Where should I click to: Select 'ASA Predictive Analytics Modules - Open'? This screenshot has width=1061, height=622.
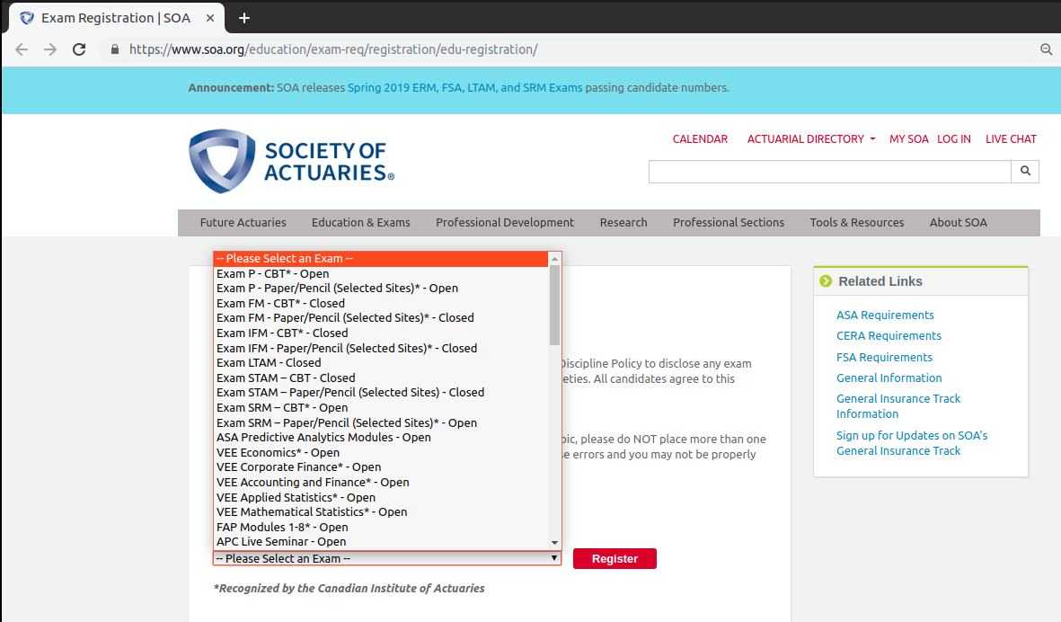381,437
